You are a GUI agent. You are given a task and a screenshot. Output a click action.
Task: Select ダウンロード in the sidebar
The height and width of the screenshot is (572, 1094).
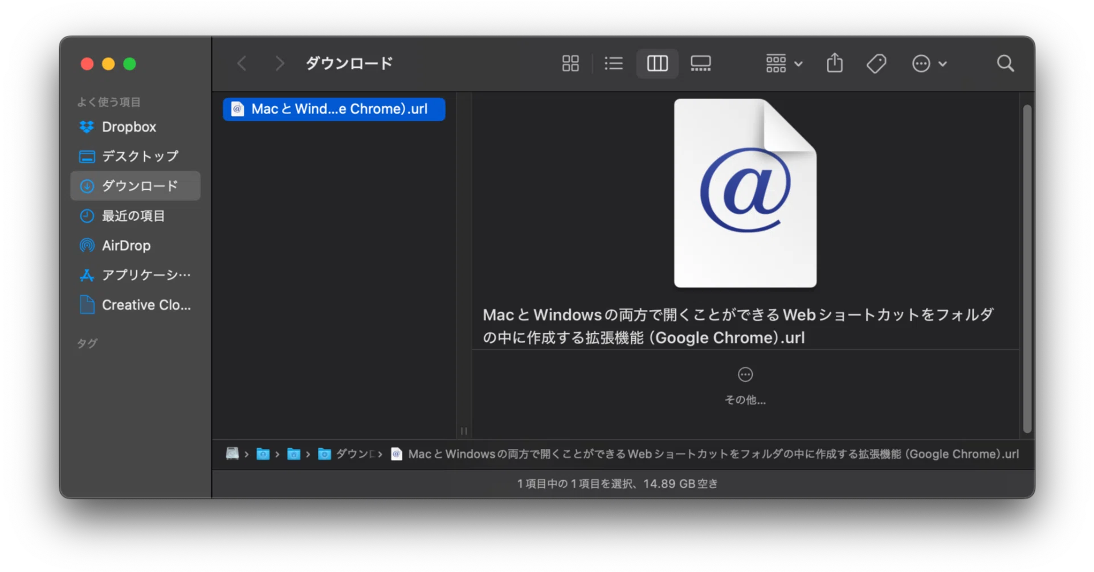pyautogui.click(x=135, y=186)
